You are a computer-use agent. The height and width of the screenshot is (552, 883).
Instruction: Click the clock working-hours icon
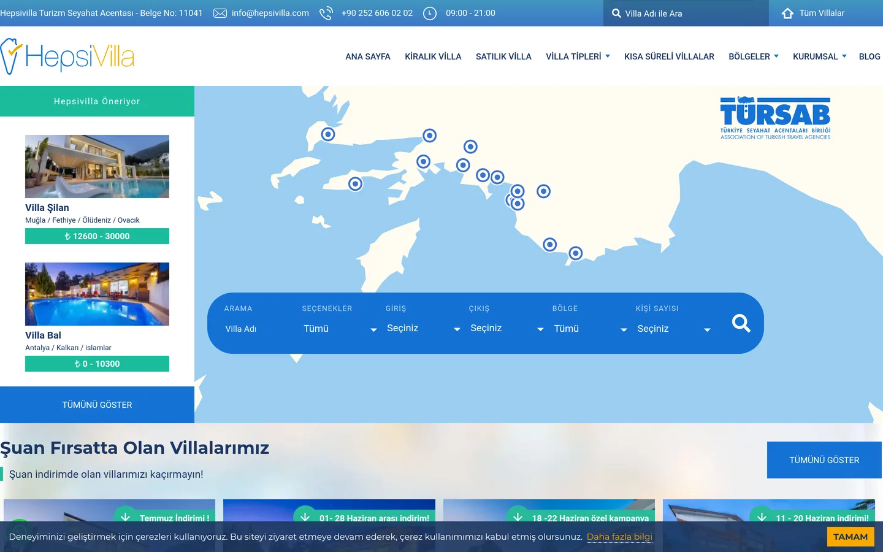point(430,13)
